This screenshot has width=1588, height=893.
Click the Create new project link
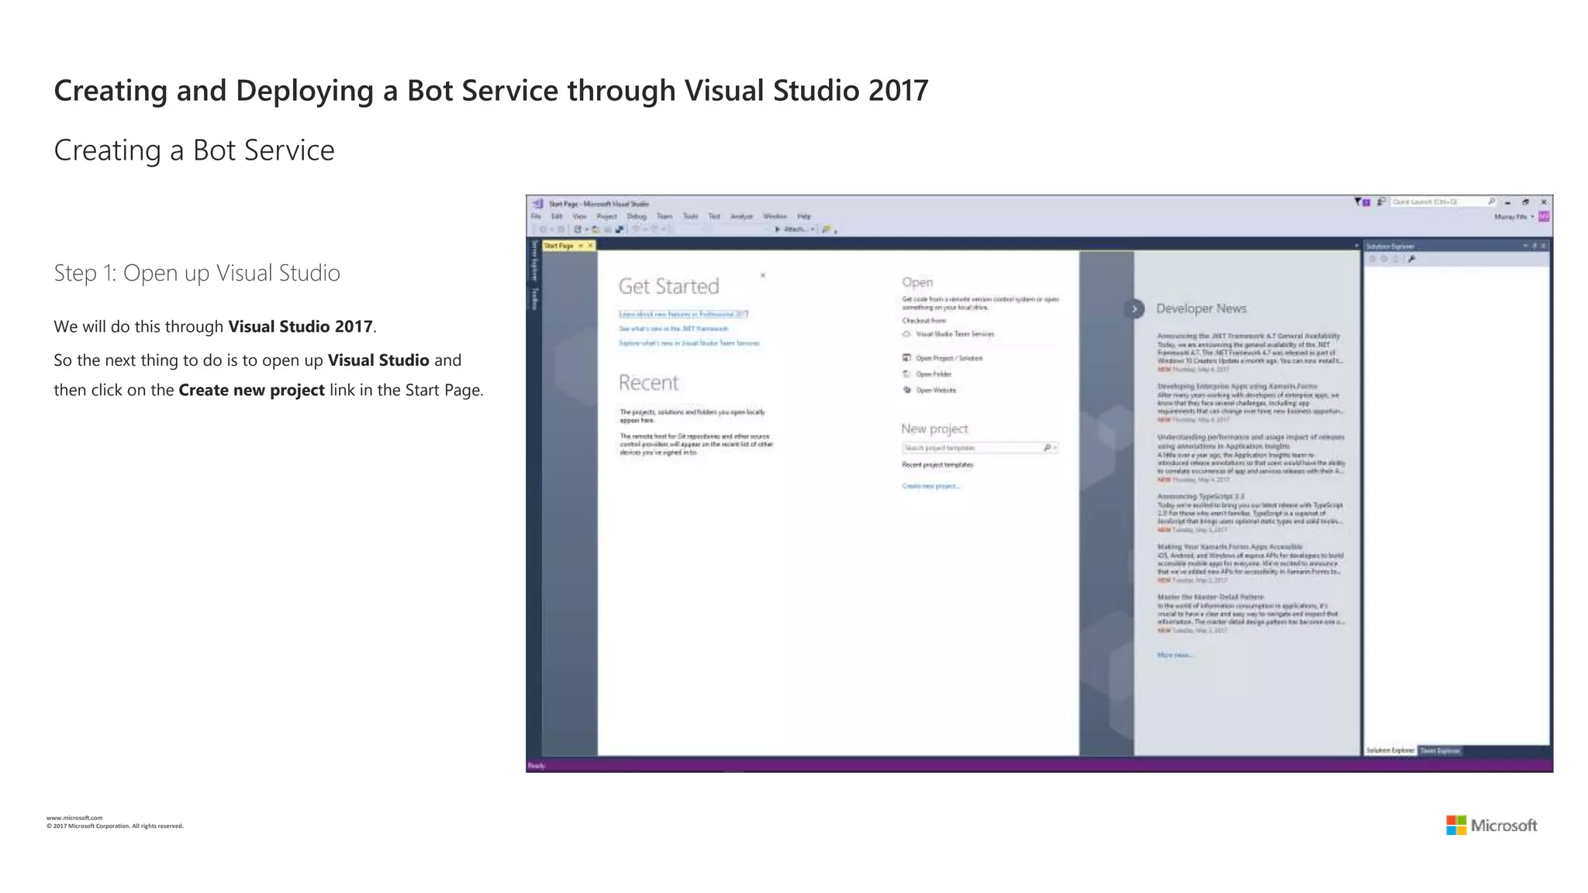[930, 487]
